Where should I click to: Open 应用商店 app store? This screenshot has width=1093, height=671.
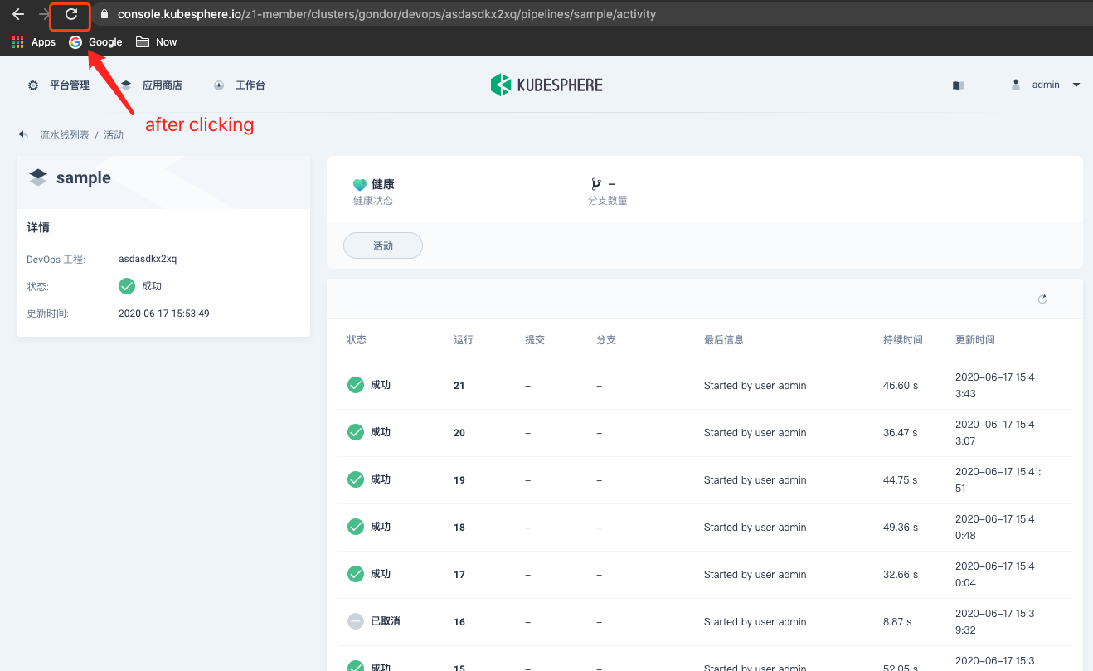click(x=151, y=85)
